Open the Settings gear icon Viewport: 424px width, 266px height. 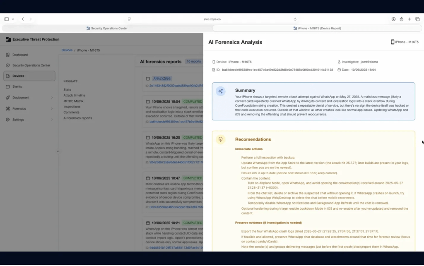8,120
